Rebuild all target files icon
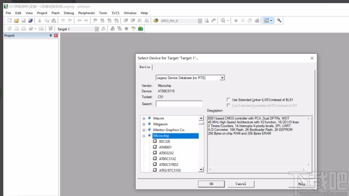 pos(24,28)
